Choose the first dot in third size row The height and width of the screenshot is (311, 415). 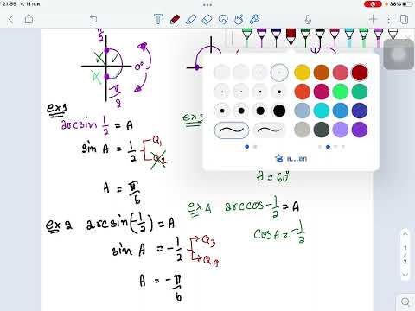[x=222, y=111]
